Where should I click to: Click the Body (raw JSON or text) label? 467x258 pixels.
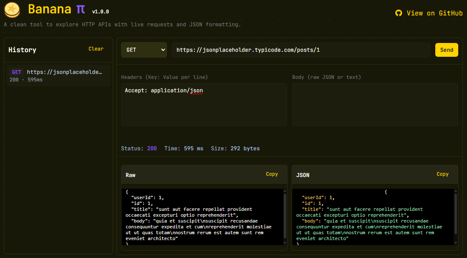point(326,77)
